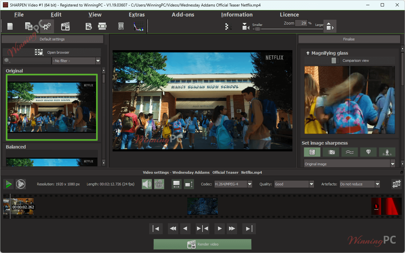Click the gears settings toolbar icon
405x253 pixels.
pos(47,26)
